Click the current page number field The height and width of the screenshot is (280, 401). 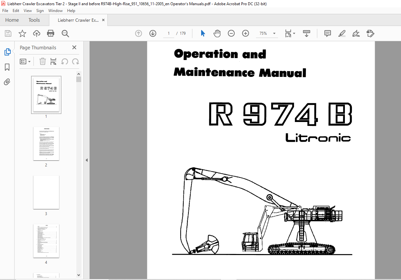click(169, 33)
